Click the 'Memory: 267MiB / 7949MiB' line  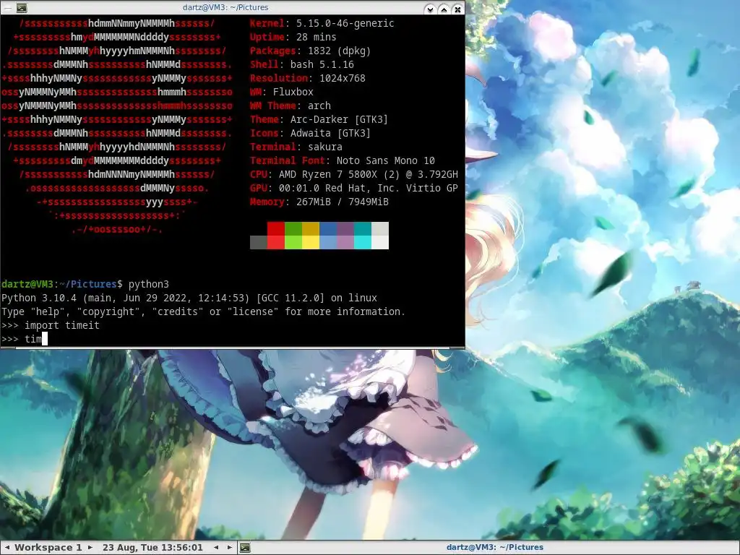319,202
